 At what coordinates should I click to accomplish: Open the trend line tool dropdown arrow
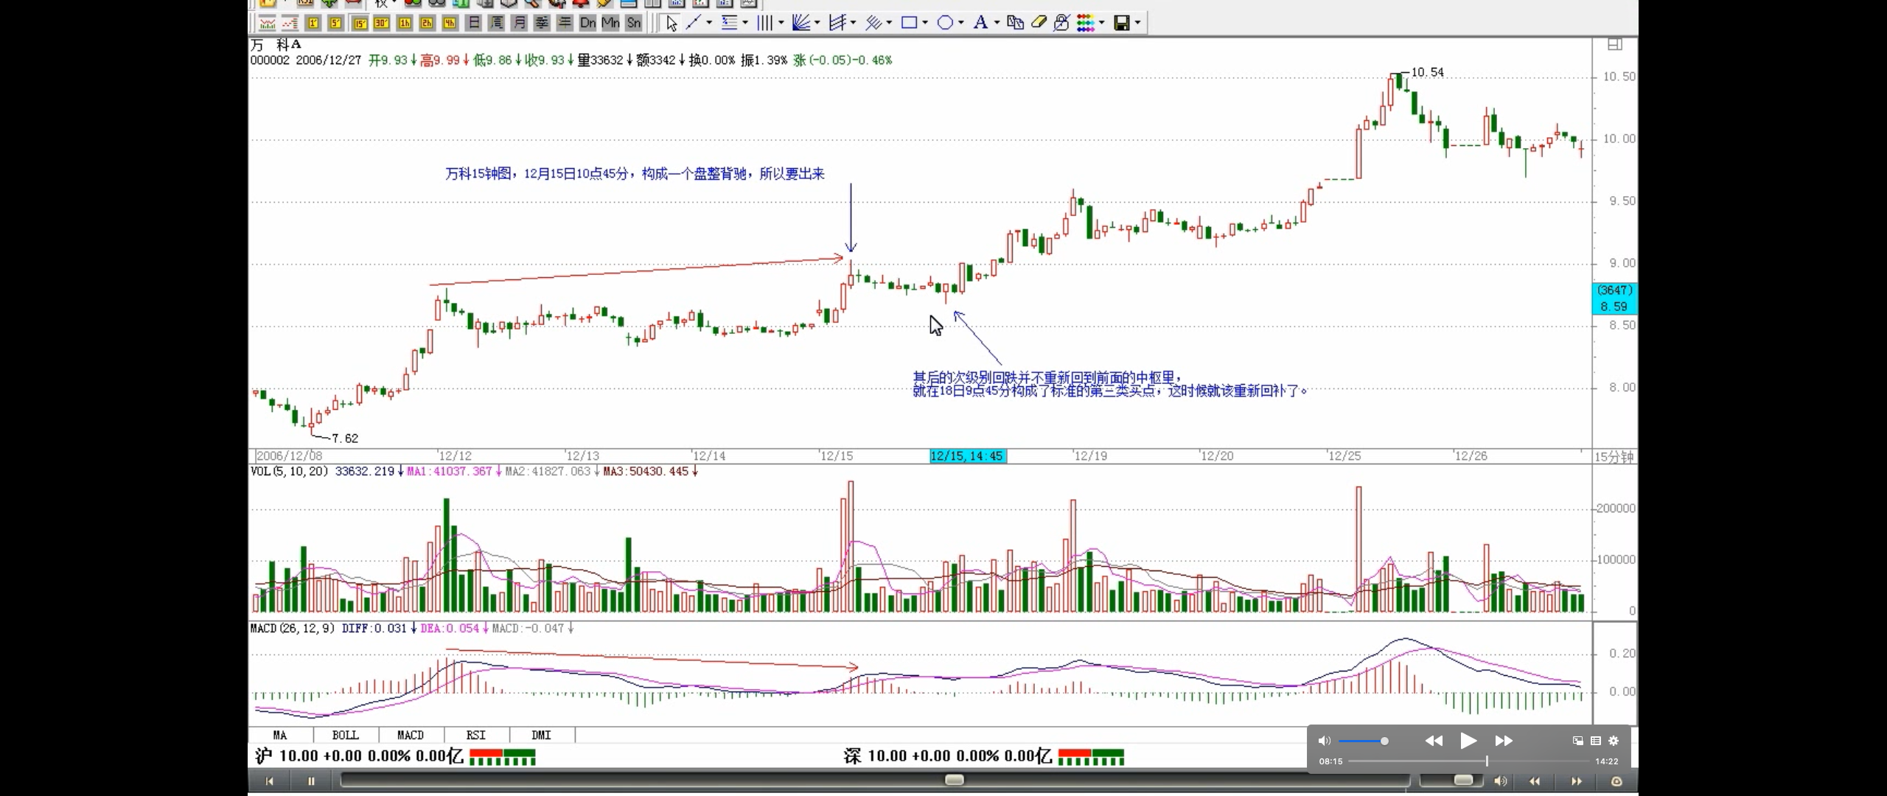[709, 23]
